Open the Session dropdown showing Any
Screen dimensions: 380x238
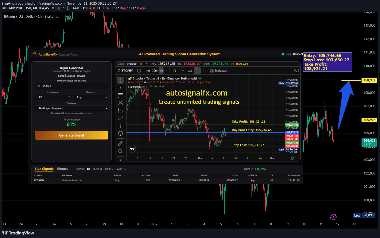(90, 97)
